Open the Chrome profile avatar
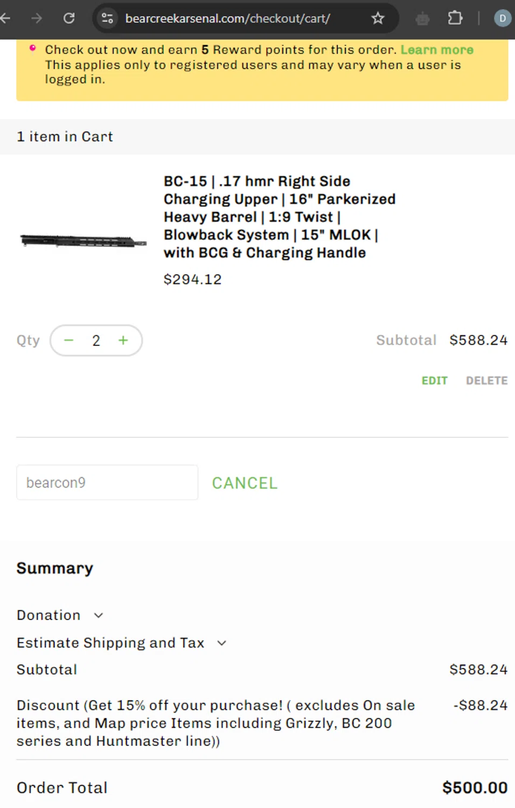Screen dimensions: 515x808 [502, 18]
